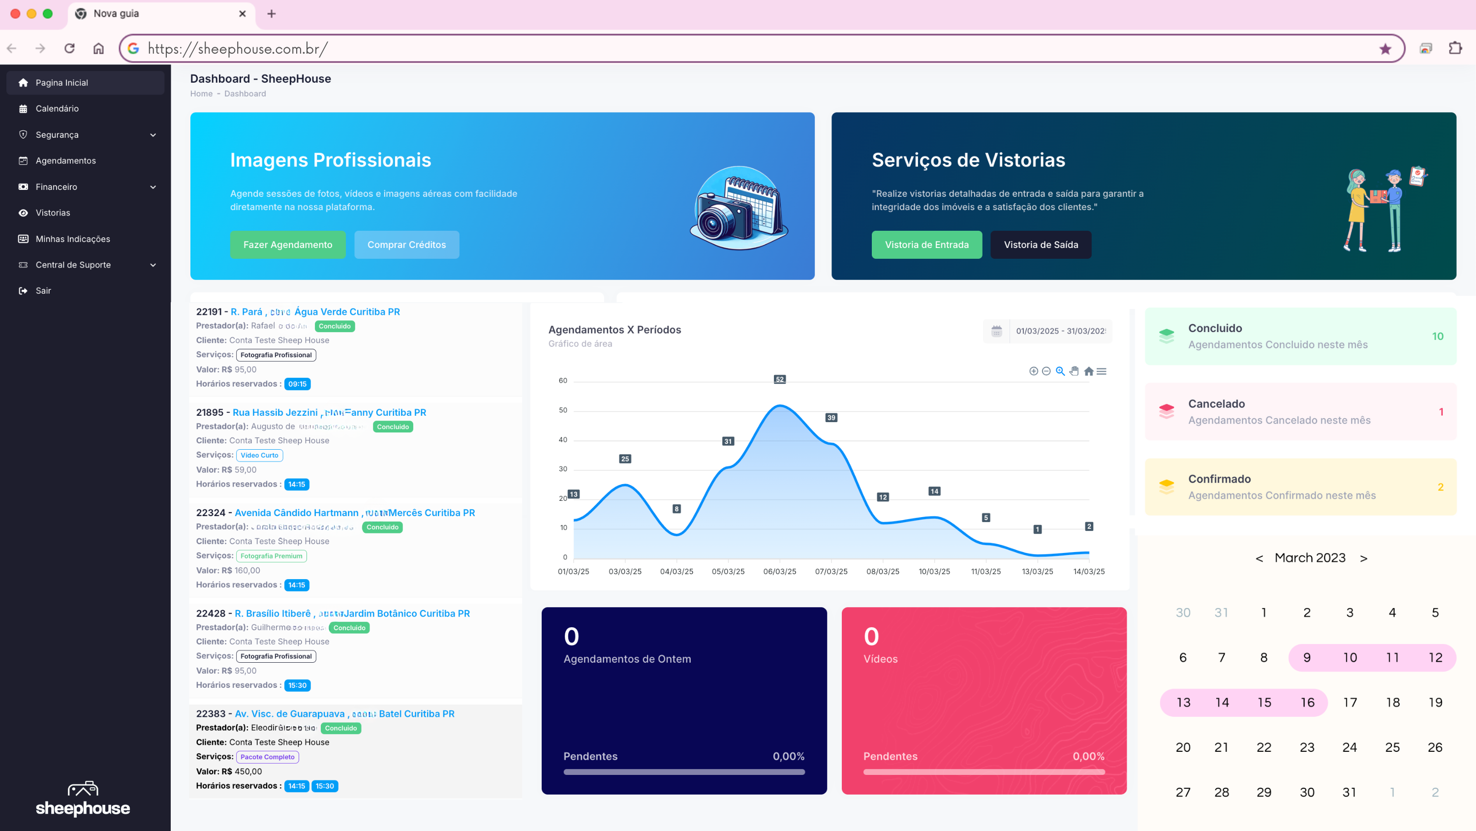Reset chart zoom with home icon
The height and width of the screenshot is (831, 1476).
point(1089,371)
